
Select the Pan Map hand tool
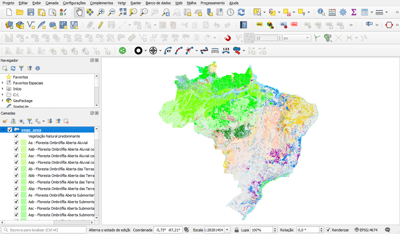pyautogui.click(x=79, y=12)
